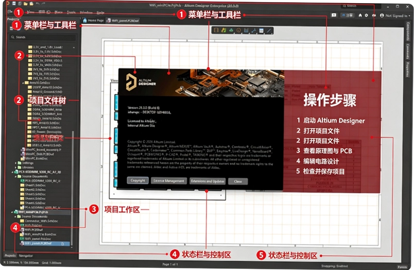Click the blue Share button
414x270 pixels.
pos(347,15)
